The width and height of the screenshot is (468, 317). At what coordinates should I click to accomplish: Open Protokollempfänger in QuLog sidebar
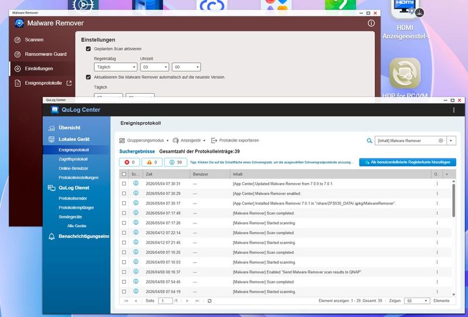[x=77, y=208]
